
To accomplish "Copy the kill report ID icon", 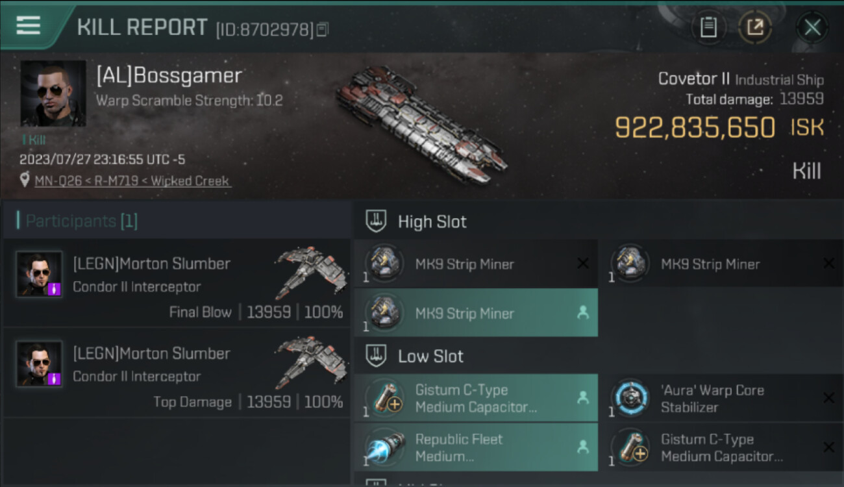I will point(323,29).
